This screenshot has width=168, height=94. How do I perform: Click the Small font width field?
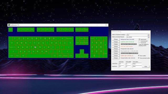coord(128,66)
